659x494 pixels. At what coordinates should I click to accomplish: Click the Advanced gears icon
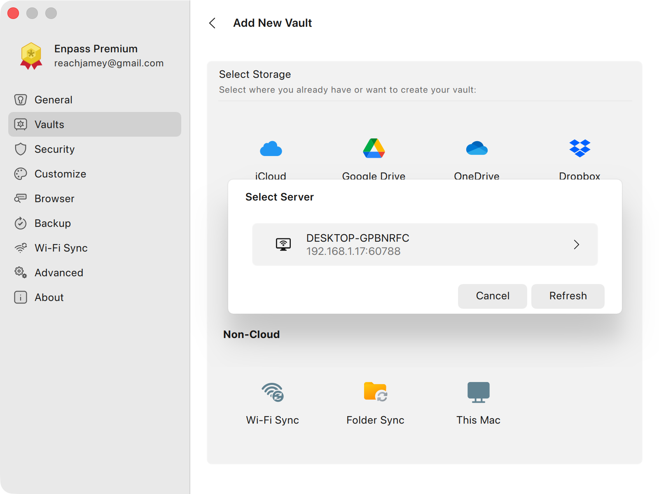[x=21, y=273]
